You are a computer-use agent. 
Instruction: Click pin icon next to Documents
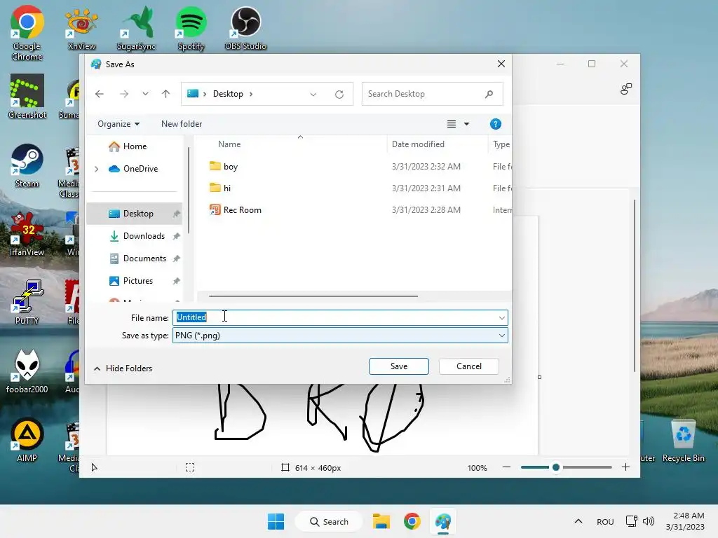click(x=176, y=258)
